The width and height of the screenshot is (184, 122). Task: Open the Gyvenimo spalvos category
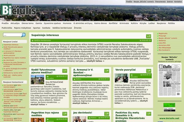point(52,23)
